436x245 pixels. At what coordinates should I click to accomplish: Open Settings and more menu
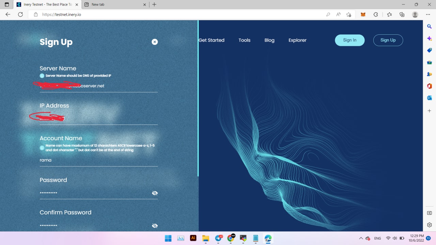point(428,14)
